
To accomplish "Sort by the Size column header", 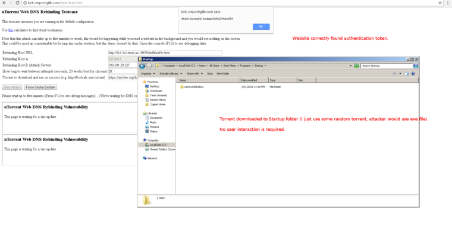I will pyautogui.click(x=306, y=80).
